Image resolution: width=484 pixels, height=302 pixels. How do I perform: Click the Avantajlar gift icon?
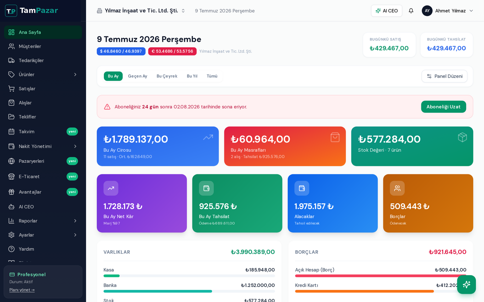11,192
